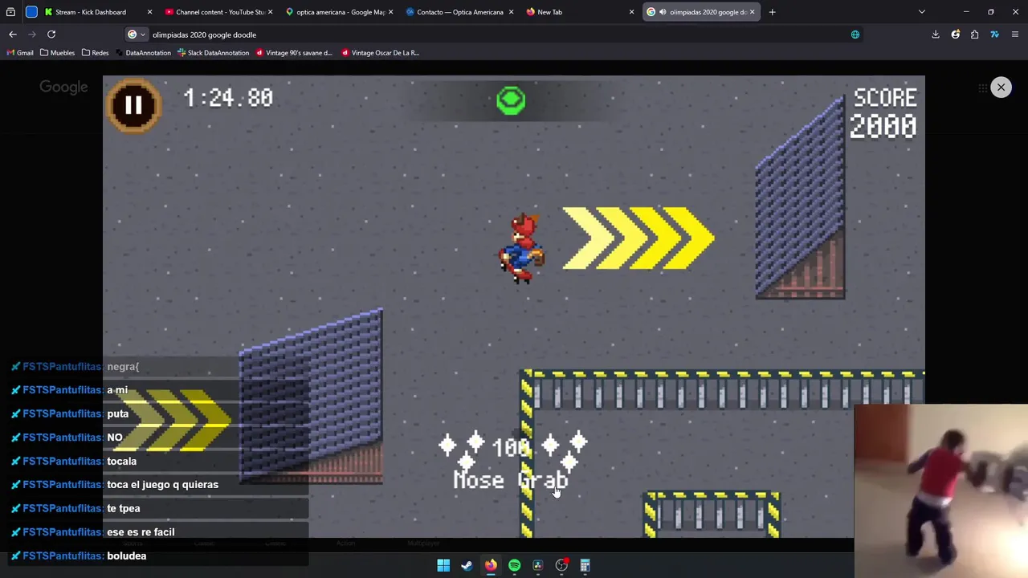Screen dimensions: 1028x578
Task: Close the Google Doodle game overlay
Action: point(1001,87)
